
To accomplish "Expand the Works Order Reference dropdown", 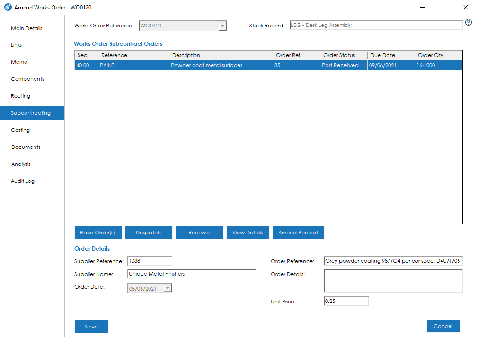I will coord(221,26).
